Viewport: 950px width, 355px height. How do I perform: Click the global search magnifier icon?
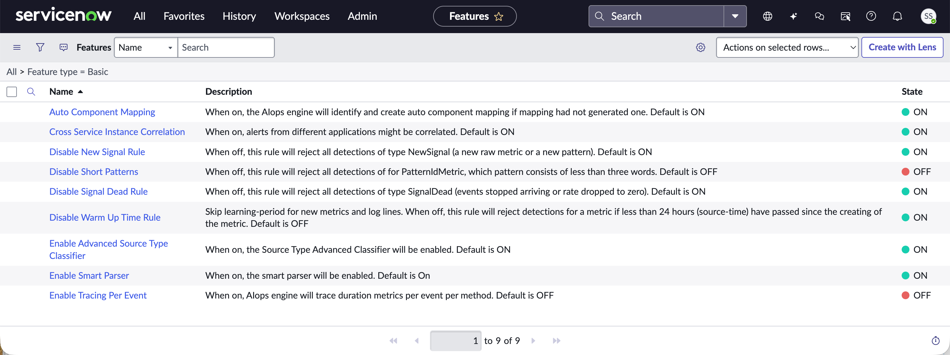599,16
